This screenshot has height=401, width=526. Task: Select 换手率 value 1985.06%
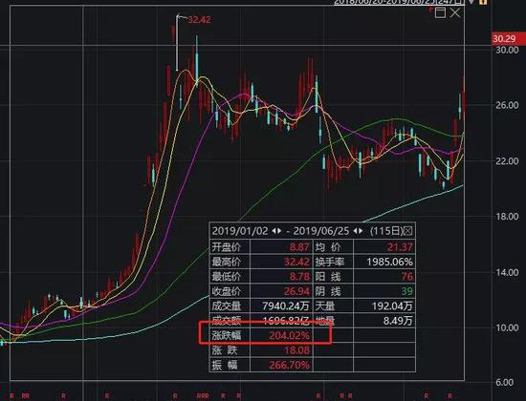tap(389, 262)
